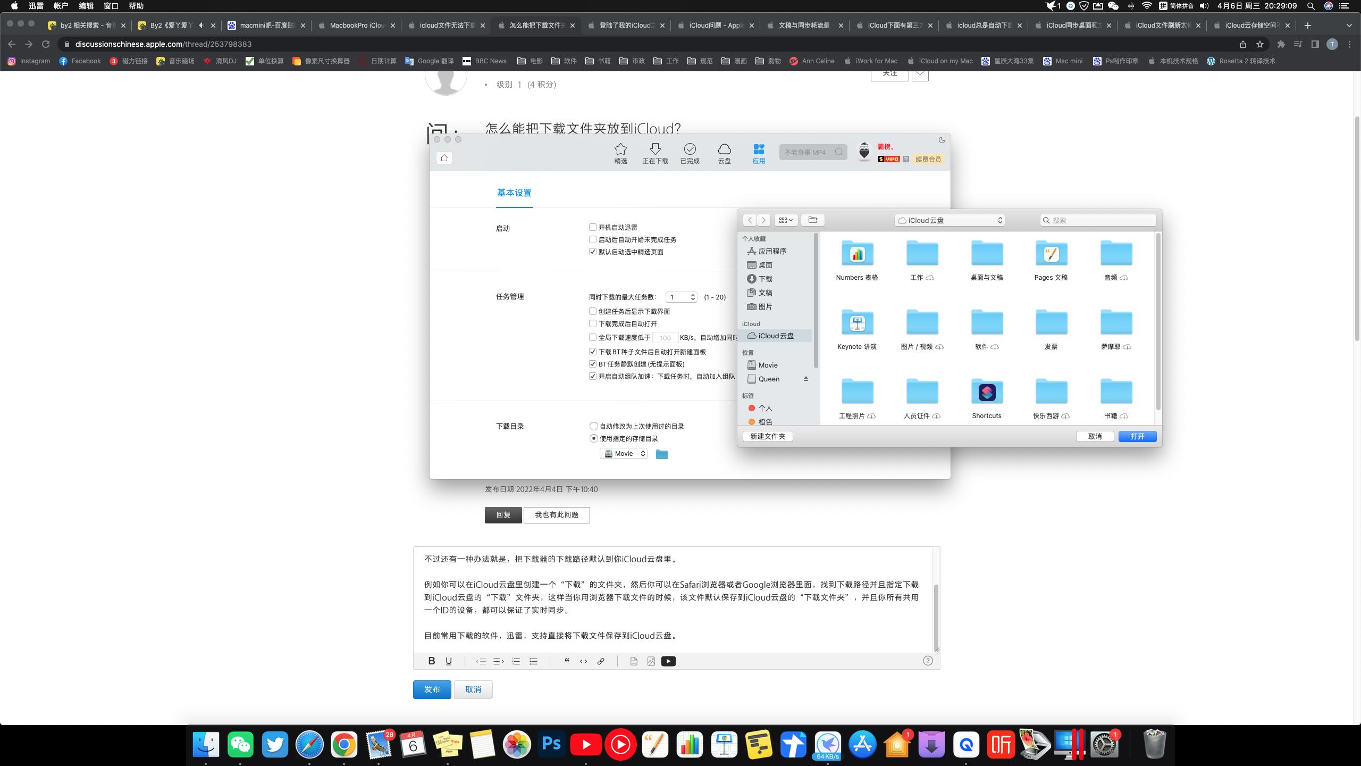Click new folder icon in file dialog toolbar

coord(812,220)
